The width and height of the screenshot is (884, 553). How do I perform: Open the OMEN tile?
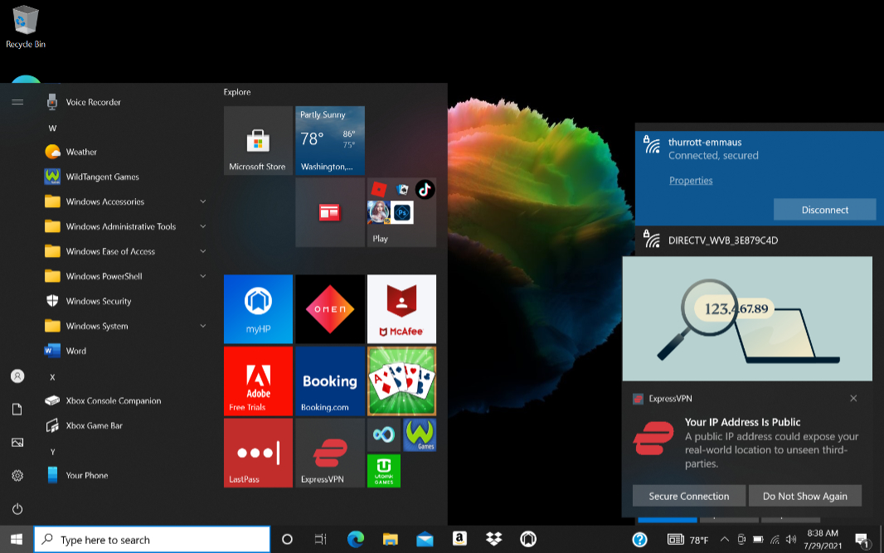coord(329,308)
